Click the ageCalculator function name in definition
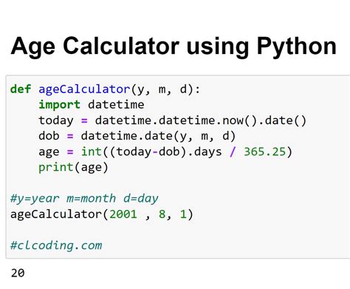The width and height of the screenshot is (350, 289). point(84,89)
